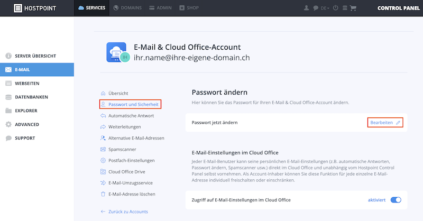The height and width of the screenshot is (221, 423).
Task: Click the Passwort jetzt ändern label
Action: coord(215,123)
